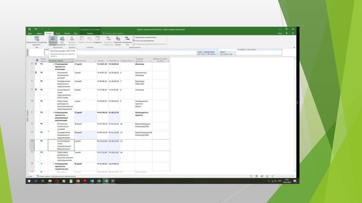The width and height of the screenshot is (362, 203).
Task: Click the Windows Start button on taskbar
Action: [29, 181]
